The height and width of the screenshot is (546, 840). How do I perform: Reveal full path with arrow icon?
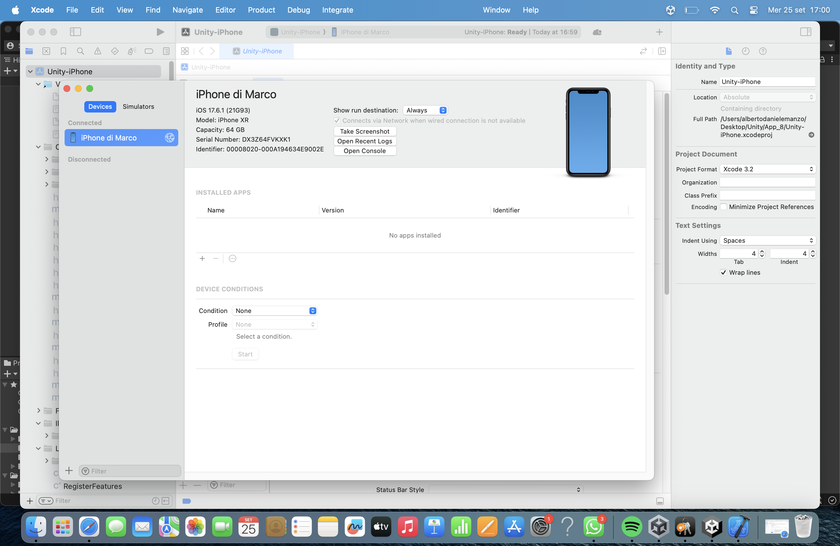pos(811,135)
